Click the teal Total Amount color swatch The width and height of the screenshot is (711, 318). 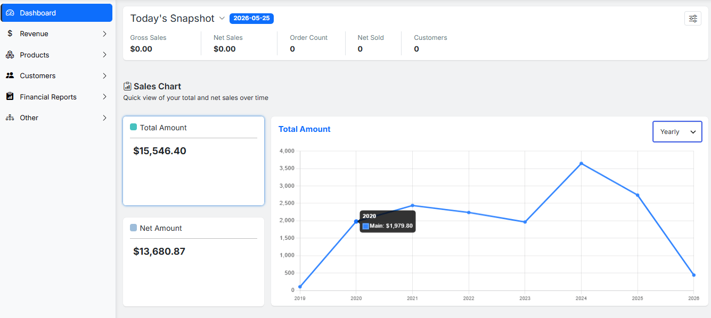click(x=133, y=127)
